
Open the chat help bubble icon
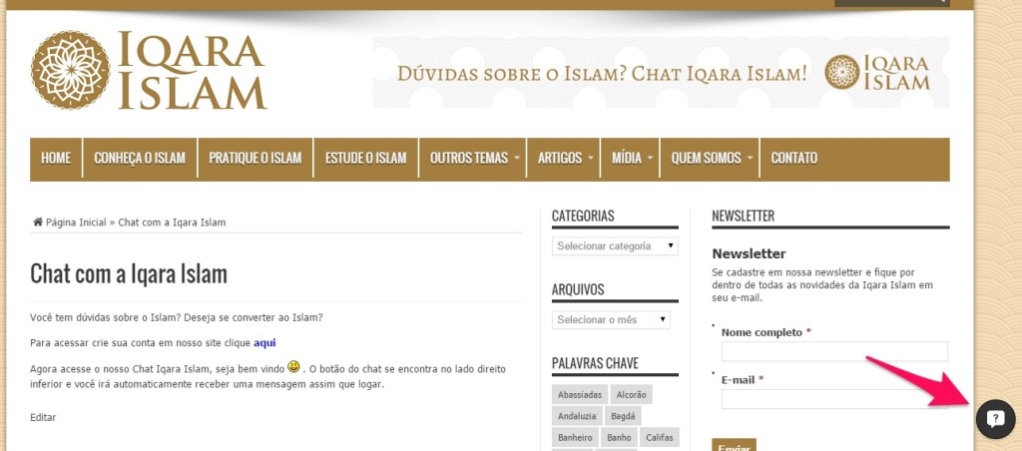(x=994, y=419)
